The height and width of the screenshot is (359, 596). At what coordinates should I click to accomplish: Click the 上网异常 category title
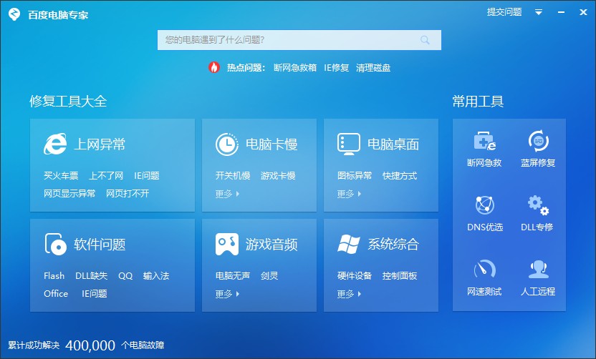coord(100,144)
